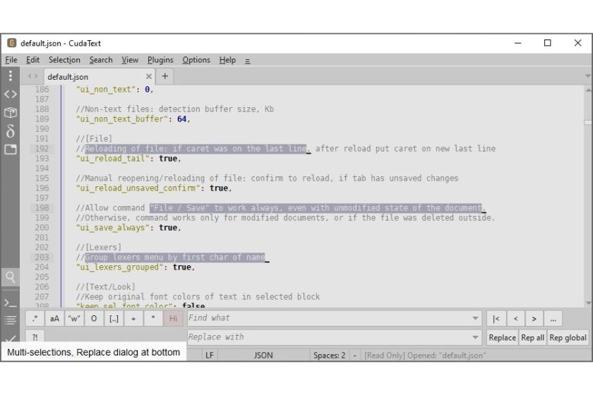Open the Search menu
This screenshot has height=395, width=593.
[101, 60]
